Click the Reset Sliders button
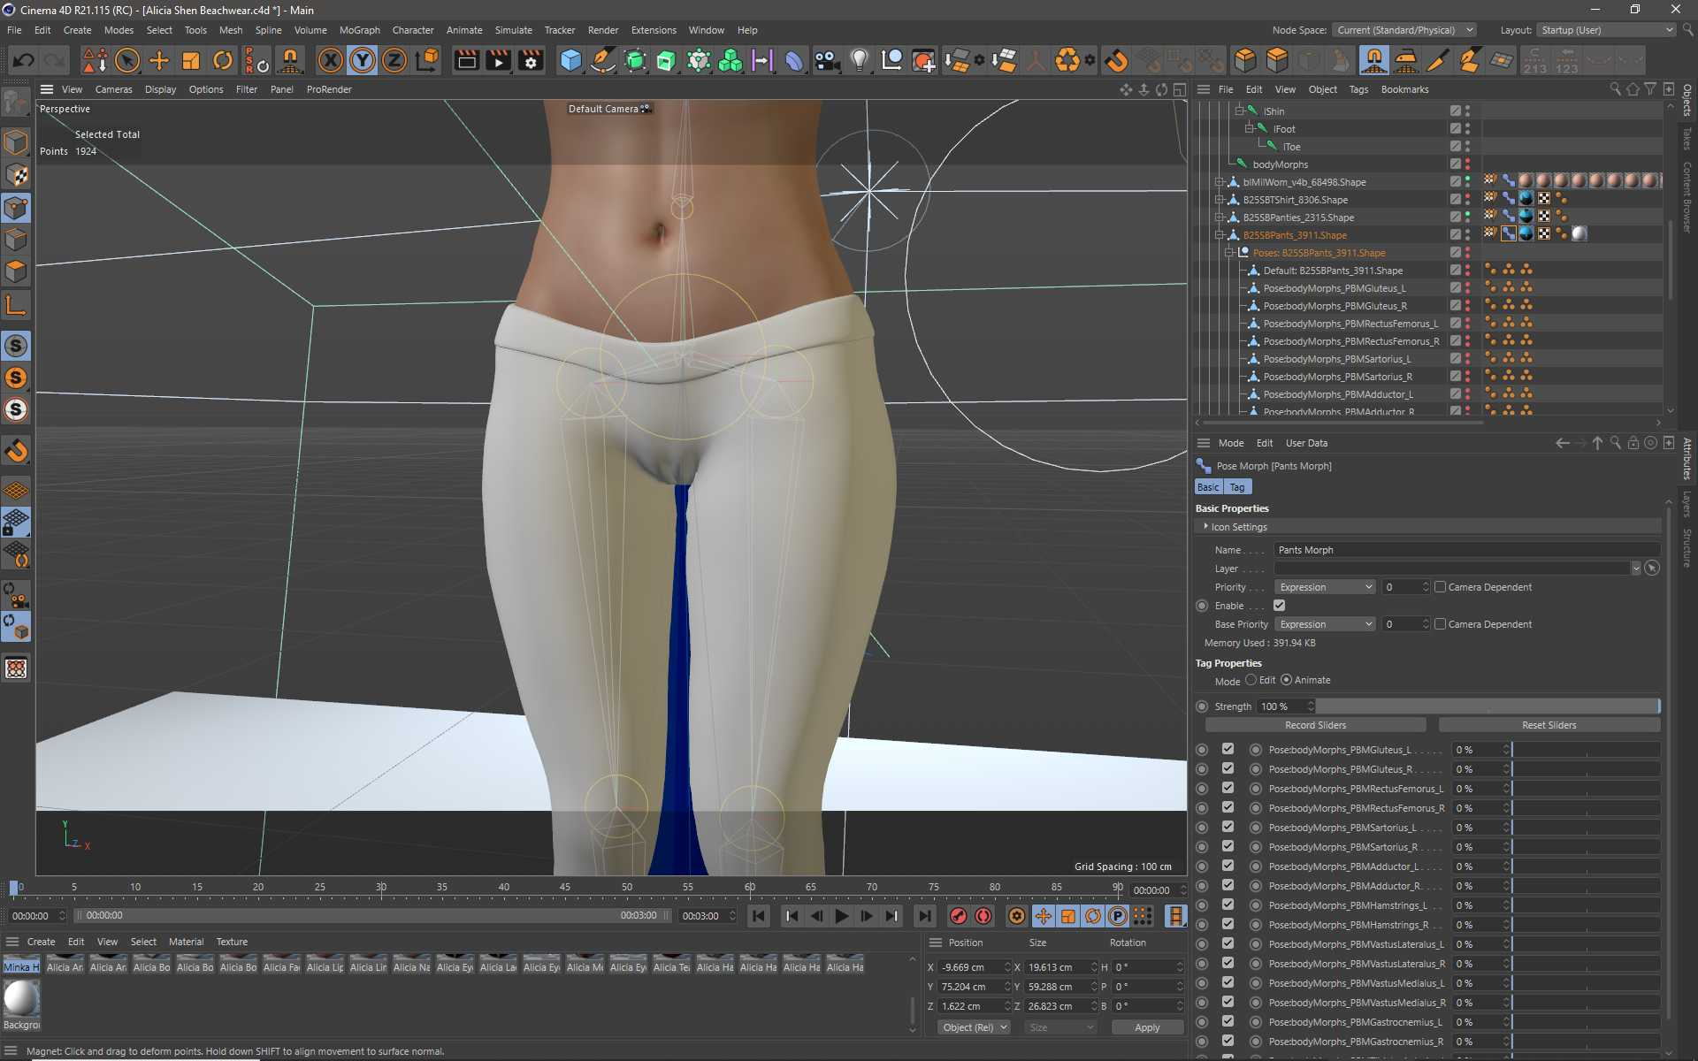The width and height of the screenshot is (1698, 1061). (1549, 725)
